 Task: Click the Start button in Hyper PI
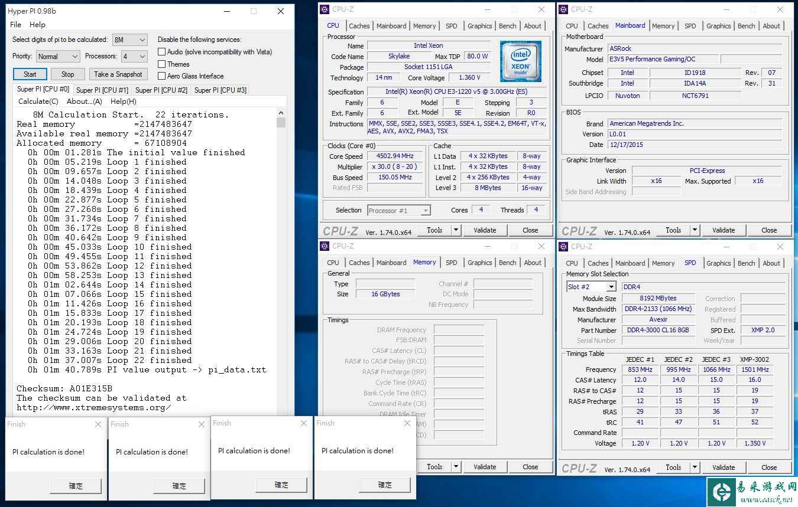click(30, 74)
